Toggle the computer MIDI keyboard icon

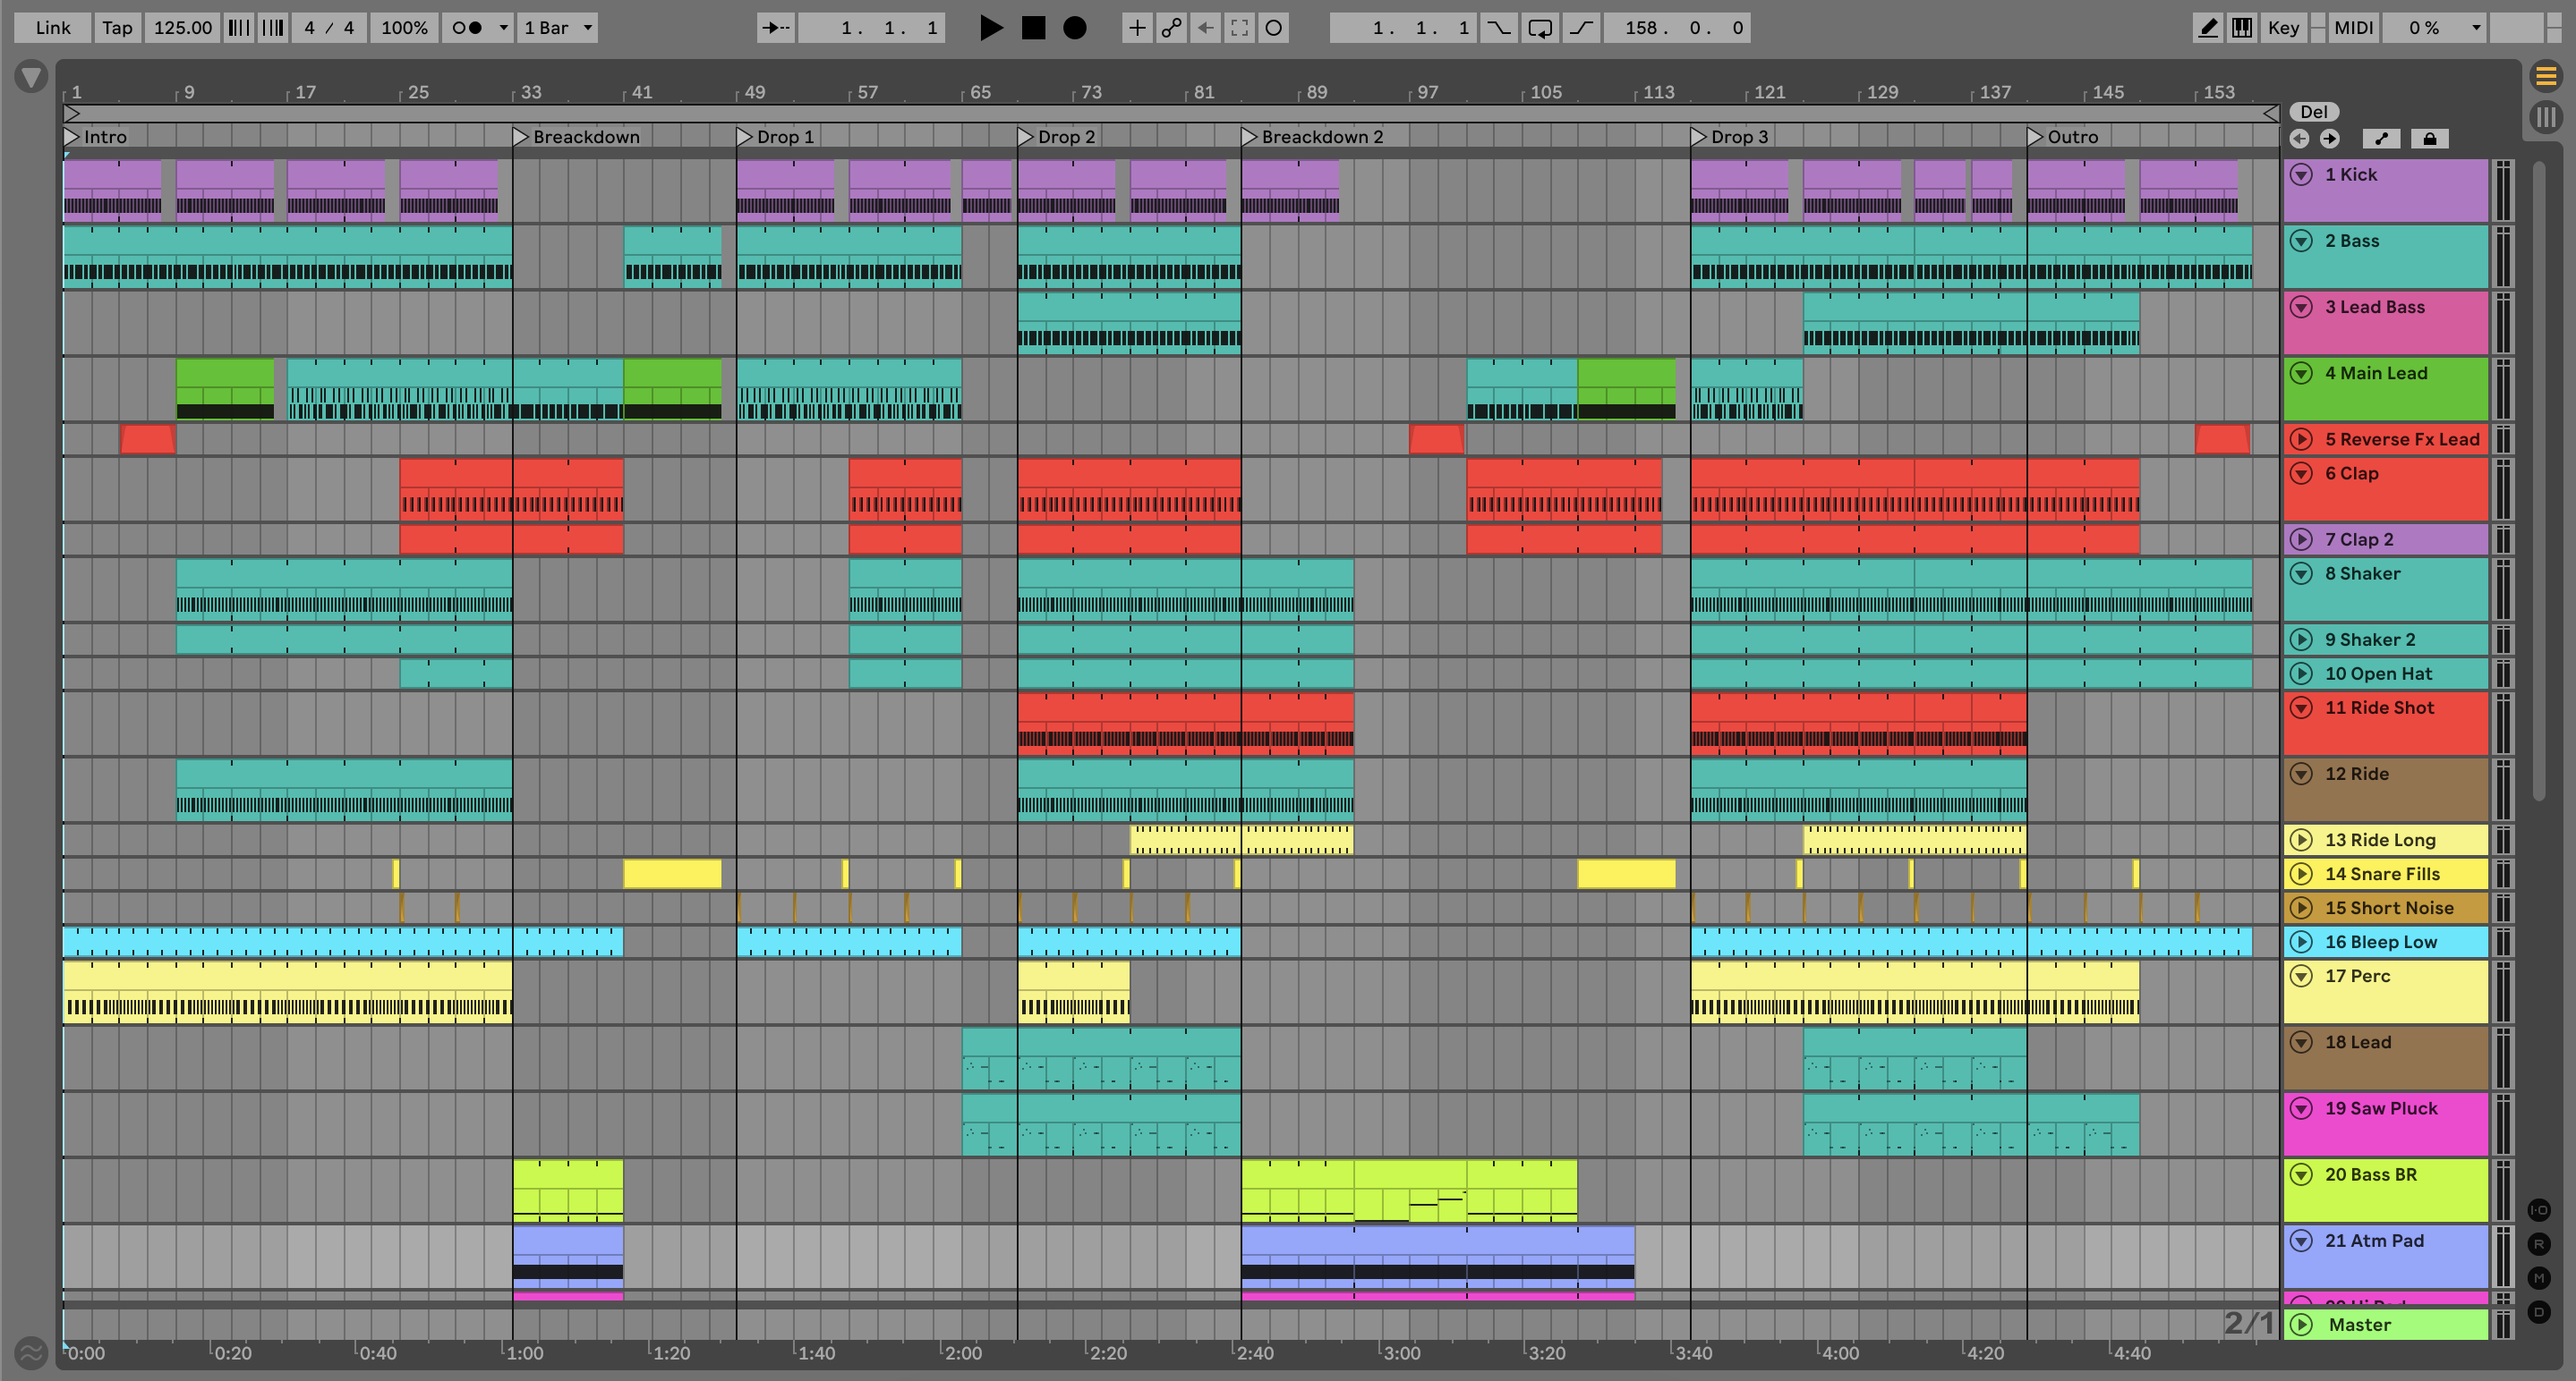coord(2242,28)
